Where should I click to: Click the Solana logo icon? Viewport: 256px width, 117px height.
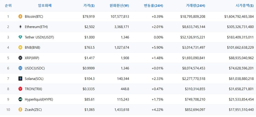(20, 79)
